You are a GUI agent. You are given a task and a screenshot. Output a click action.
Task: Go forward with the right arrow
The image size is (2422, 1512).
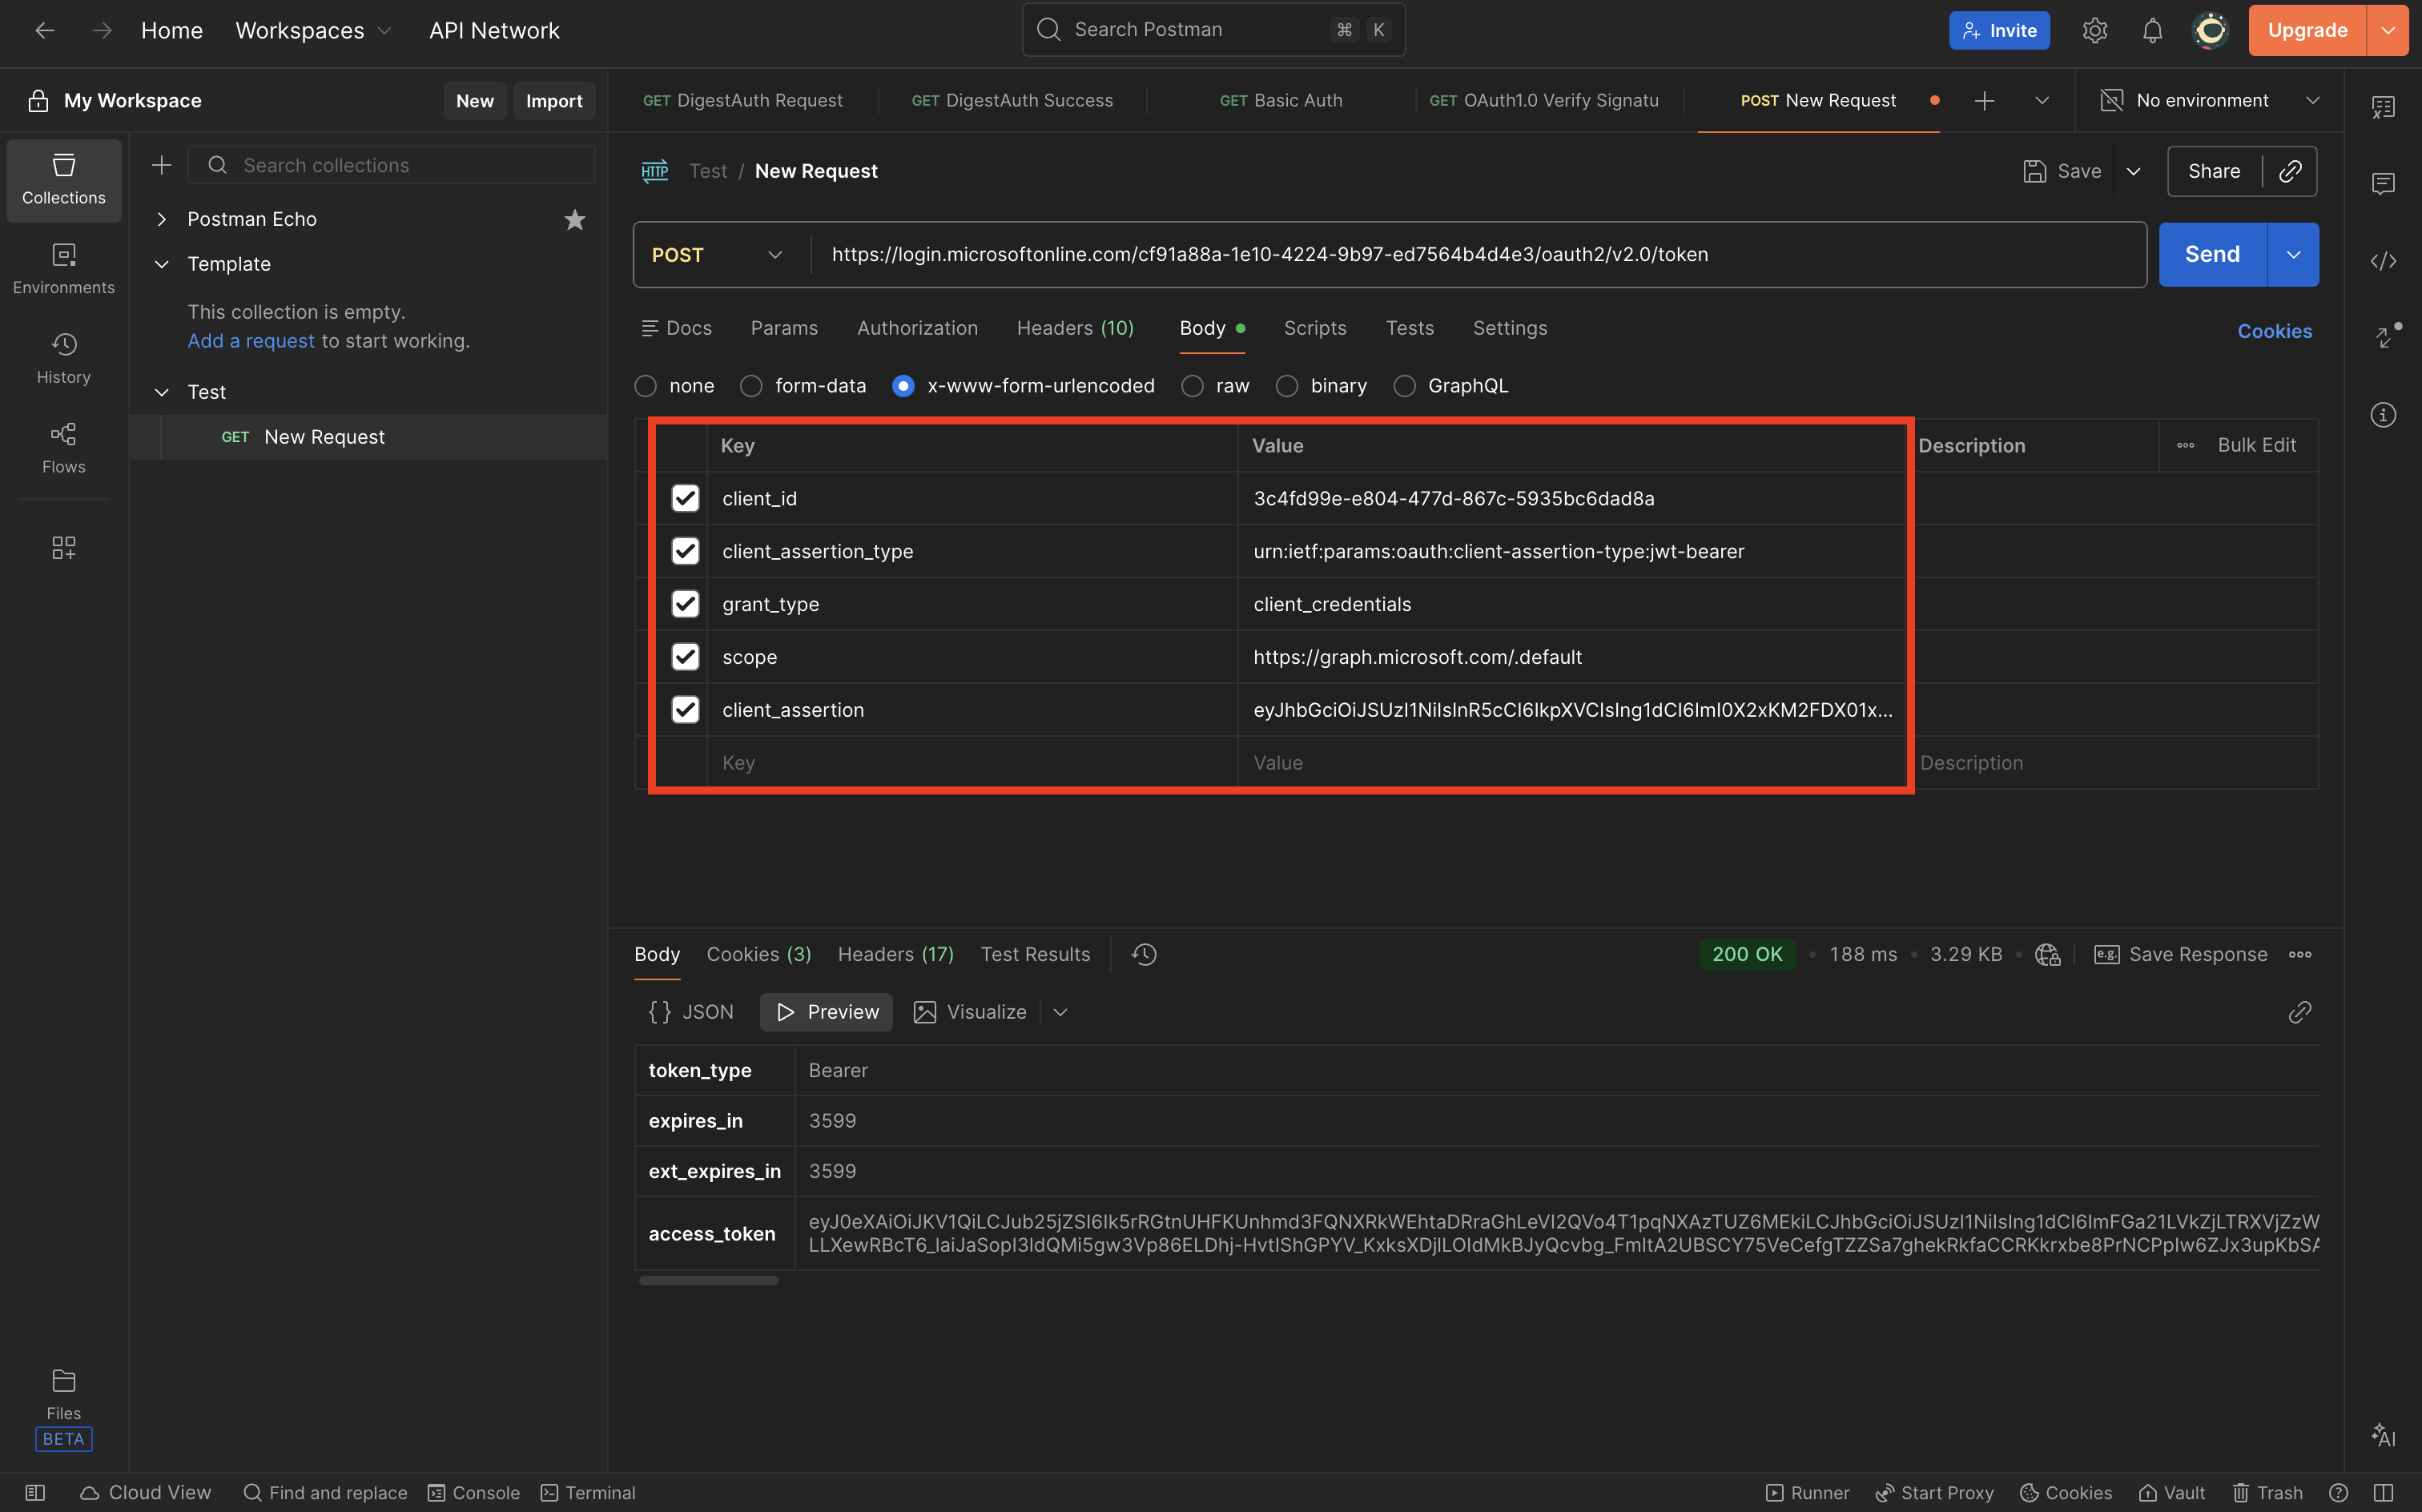(101, 30)
